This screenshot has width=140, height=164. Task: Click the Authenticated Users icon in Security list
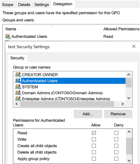[x=18, y=81]
